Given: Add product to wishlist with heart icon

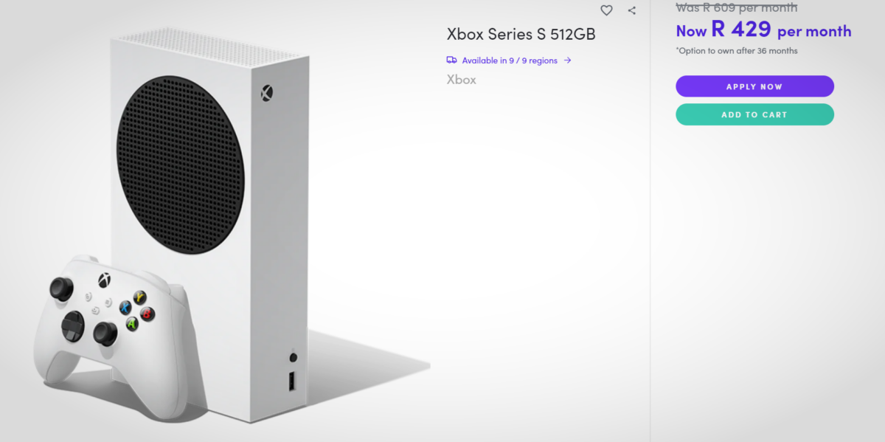Looking at the screenshot, I should (x=606, y=10).
